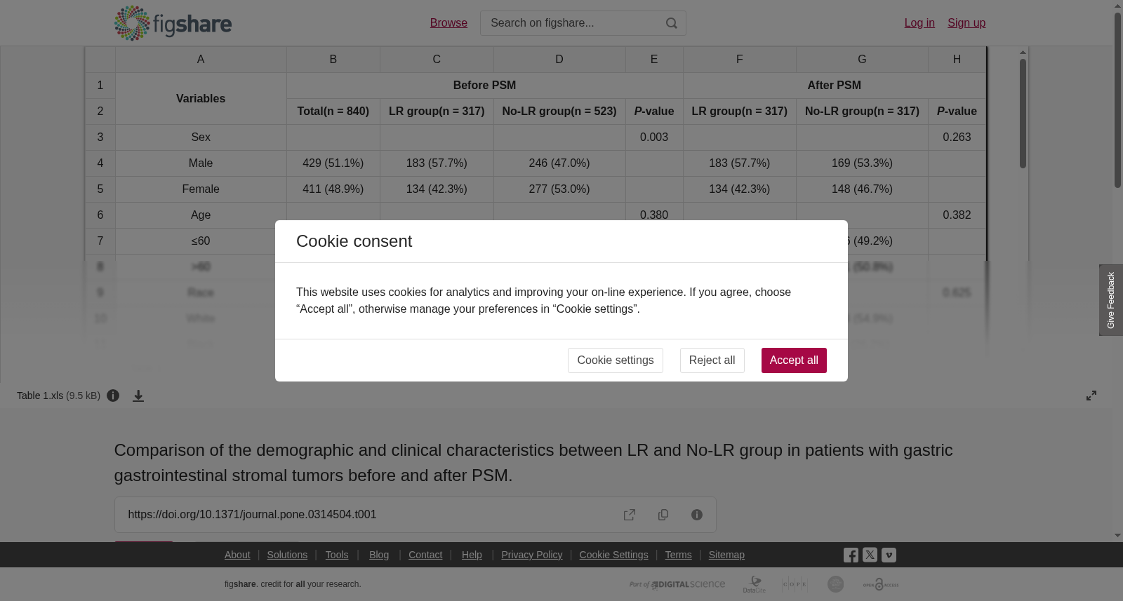Click the figshare logo

pyautogui.click(x=173, y=23)
